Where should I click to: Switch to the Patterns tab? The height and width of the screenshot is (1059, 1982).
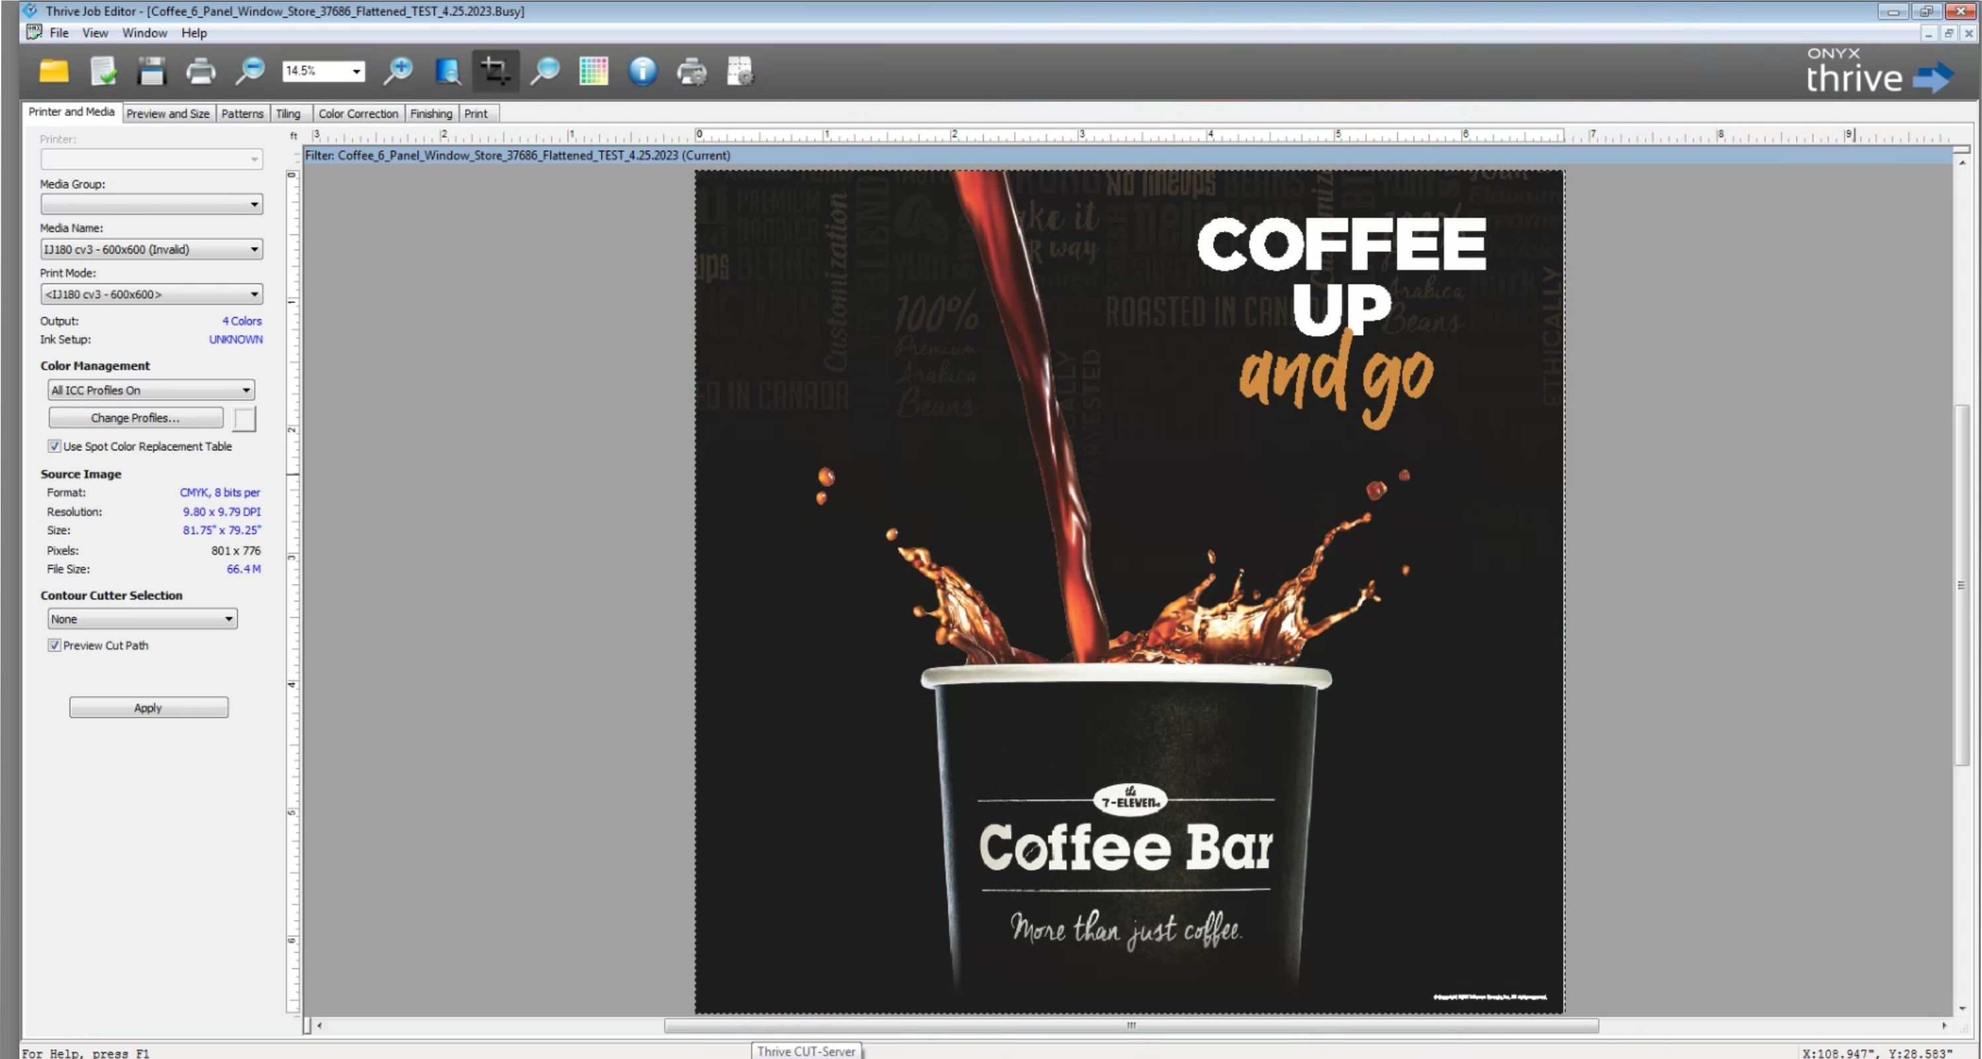(x=242, y=114)
